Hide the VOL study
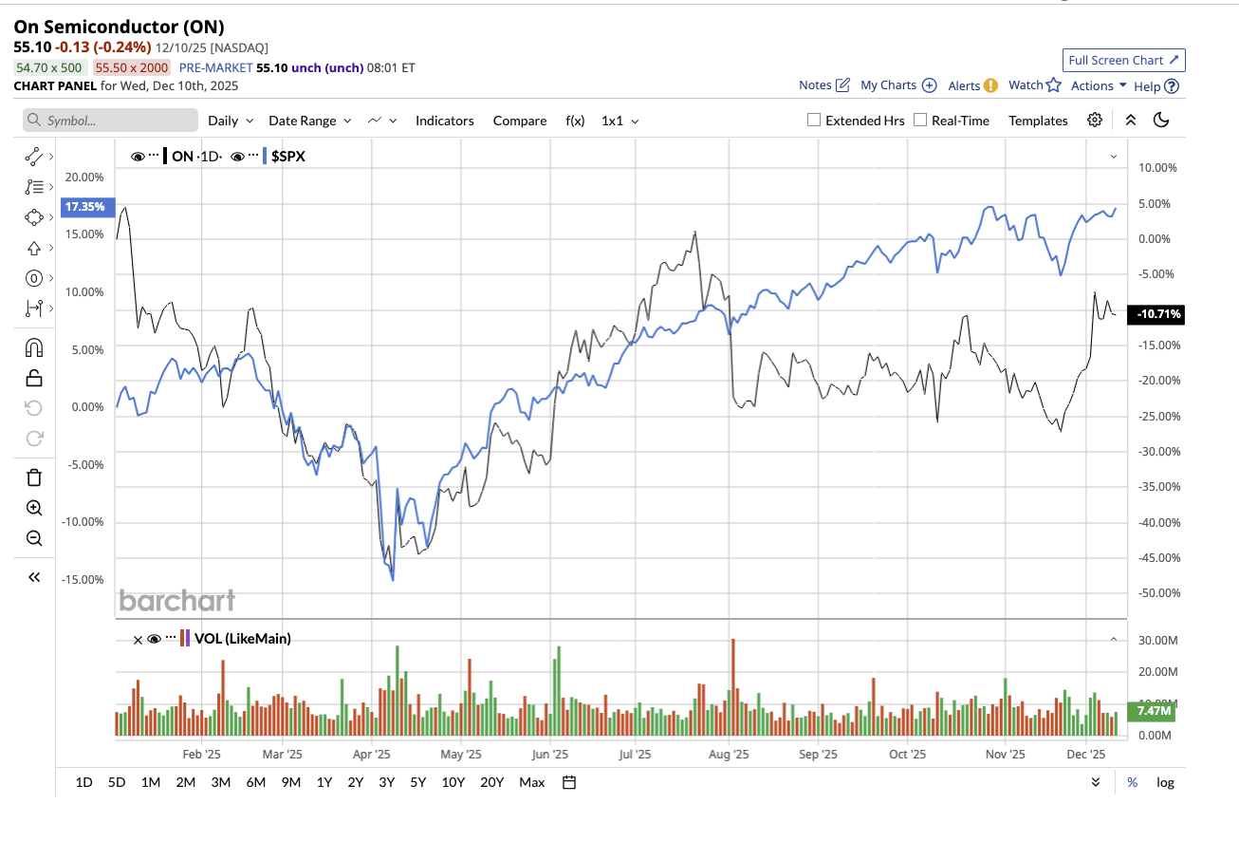The image size is (1239, 860). point(154,639)
